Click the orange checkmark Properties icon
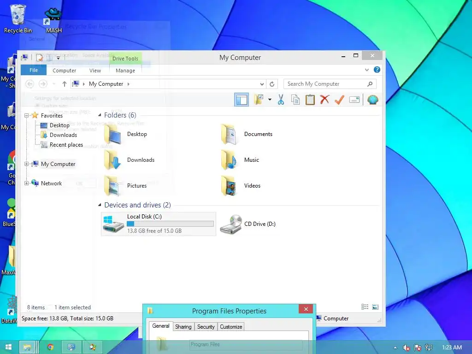 [x=339, y=100]
